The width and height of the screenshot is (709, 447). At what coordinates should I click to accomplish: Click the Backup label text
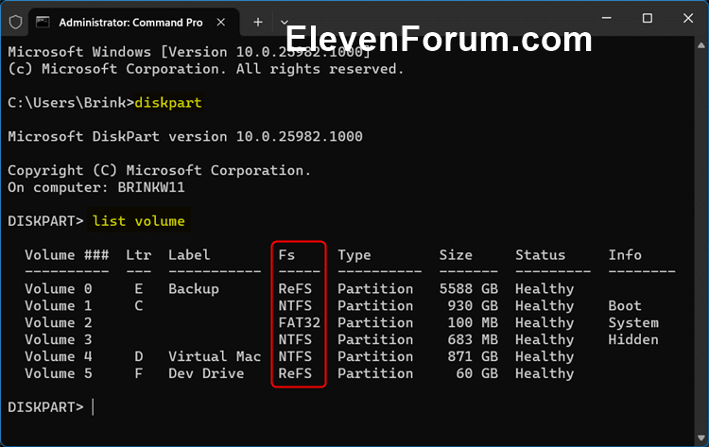(x=194, y=289)
